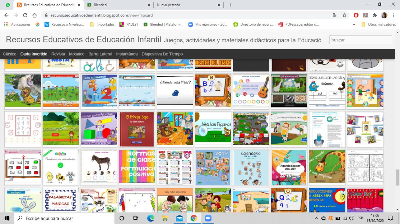
Task: Switch to the Revista view
Action: tap(58, 54)
